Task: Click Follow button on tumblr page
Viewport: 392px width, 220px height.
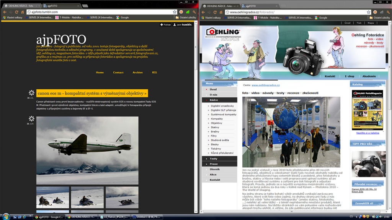Action: point(165,25)
